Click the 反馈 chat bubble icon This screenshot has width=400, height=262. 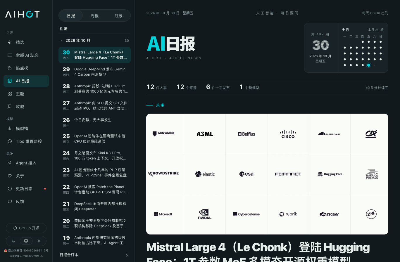pyautogui.click(x=10, y=202)
